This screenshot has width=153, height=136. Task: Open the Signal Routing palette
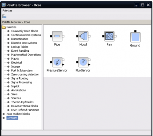click(x=20, y=78)
